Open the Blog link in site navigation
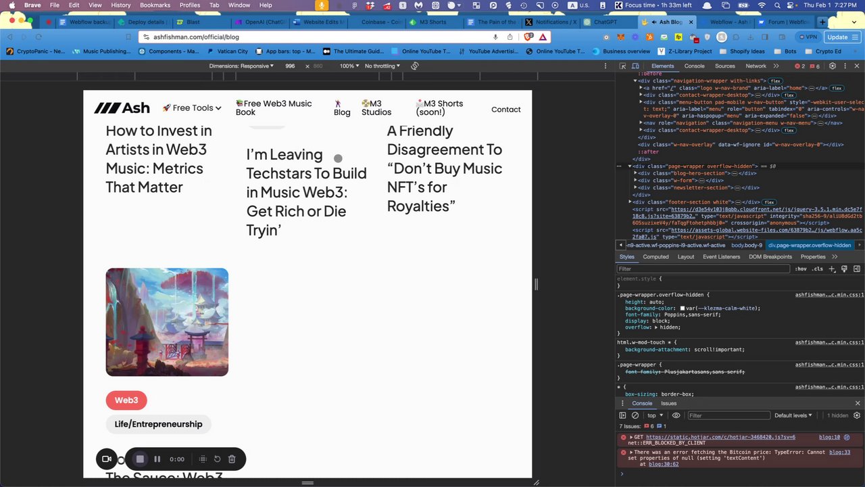 [x=342, y=108]
